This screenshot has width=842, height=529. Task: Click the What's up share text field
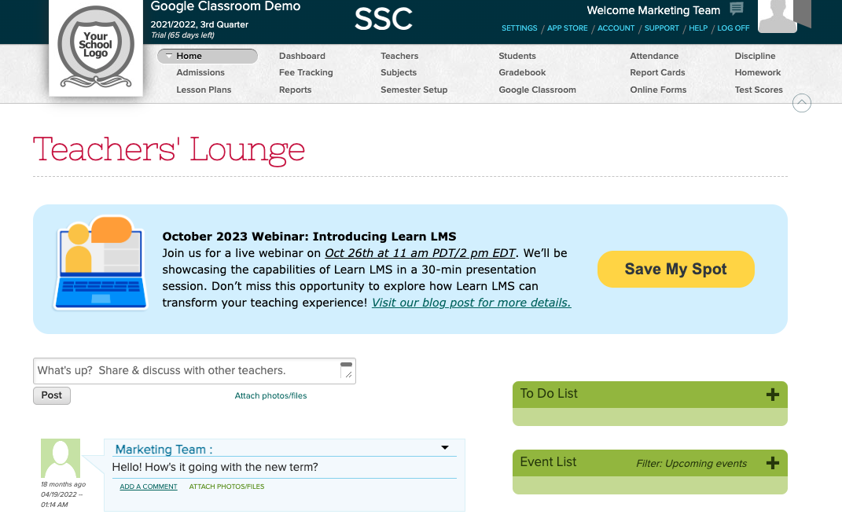tap(187, 371)
